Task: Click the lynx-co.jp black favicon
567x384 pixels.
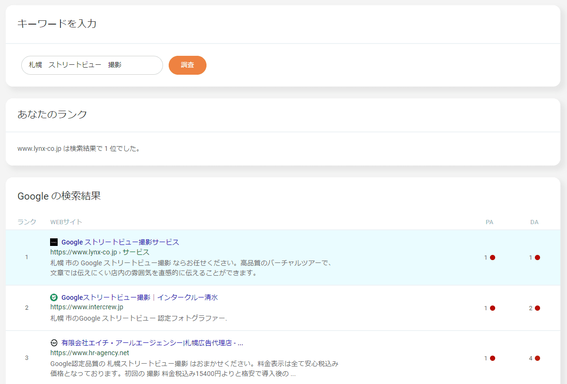Action: 54,242
